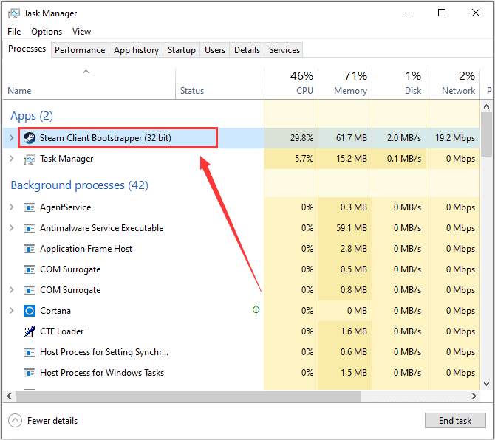Click the vertical scrollbar down arrow
Screen dimensions: 495x440
[x=486, y=384]
